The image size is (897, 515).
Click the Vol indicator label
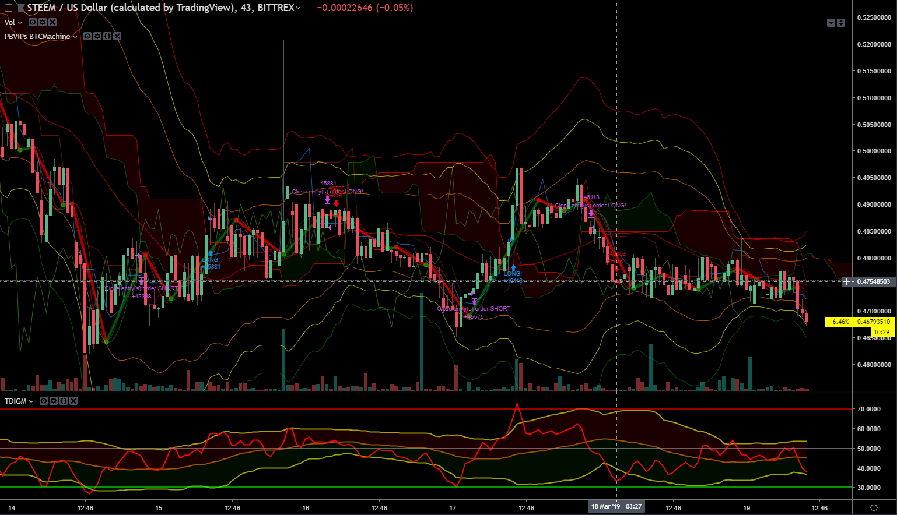coord(9,23)
